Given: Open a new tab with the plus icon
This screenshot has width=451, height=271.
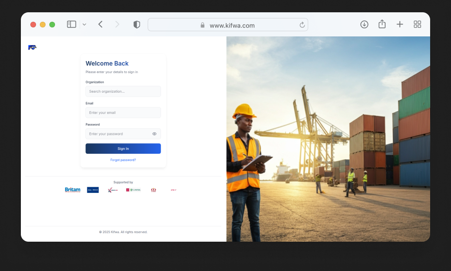Looking at the screenshot, I should 400,24.
